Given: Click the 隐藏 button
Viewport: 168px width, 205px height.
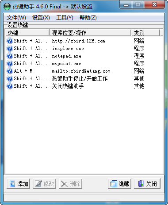Looking at the screenshot, I should pos(119,184).
